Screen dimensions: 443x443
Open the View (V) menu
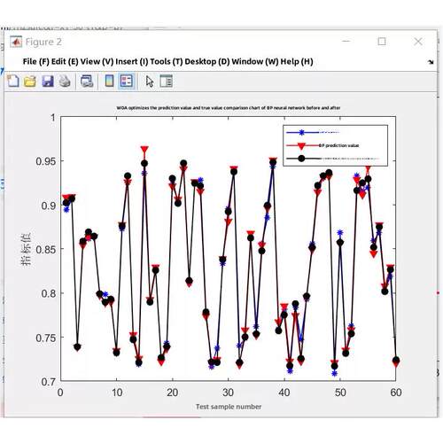(97, 61)
